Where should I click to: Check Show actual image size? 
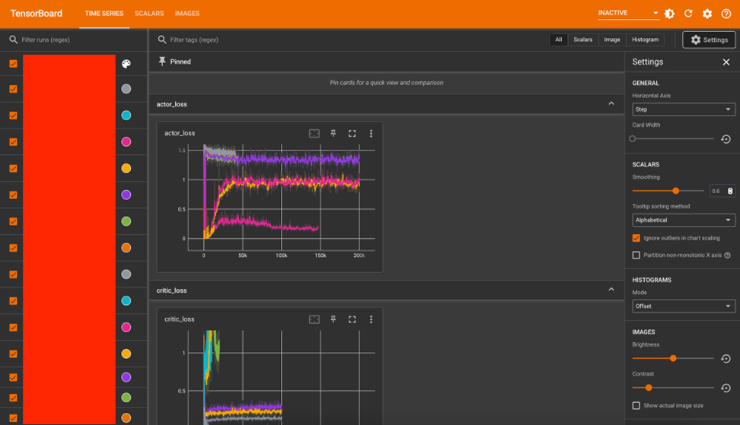click(x=636, y=406)
